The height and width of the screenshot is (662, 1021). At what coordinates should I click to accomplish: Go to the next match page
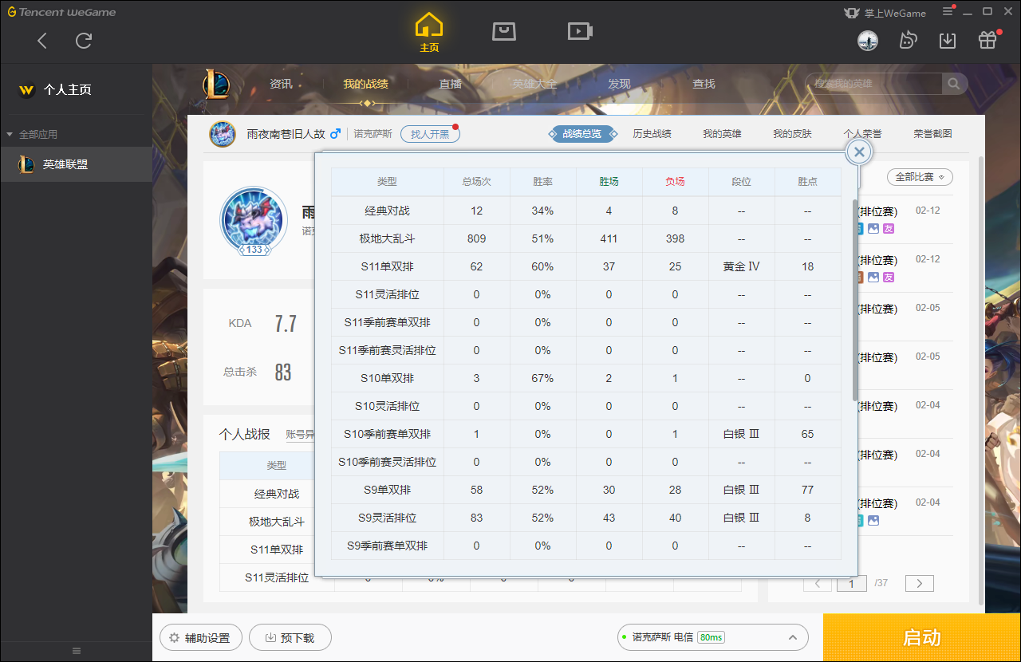point(920,584)
